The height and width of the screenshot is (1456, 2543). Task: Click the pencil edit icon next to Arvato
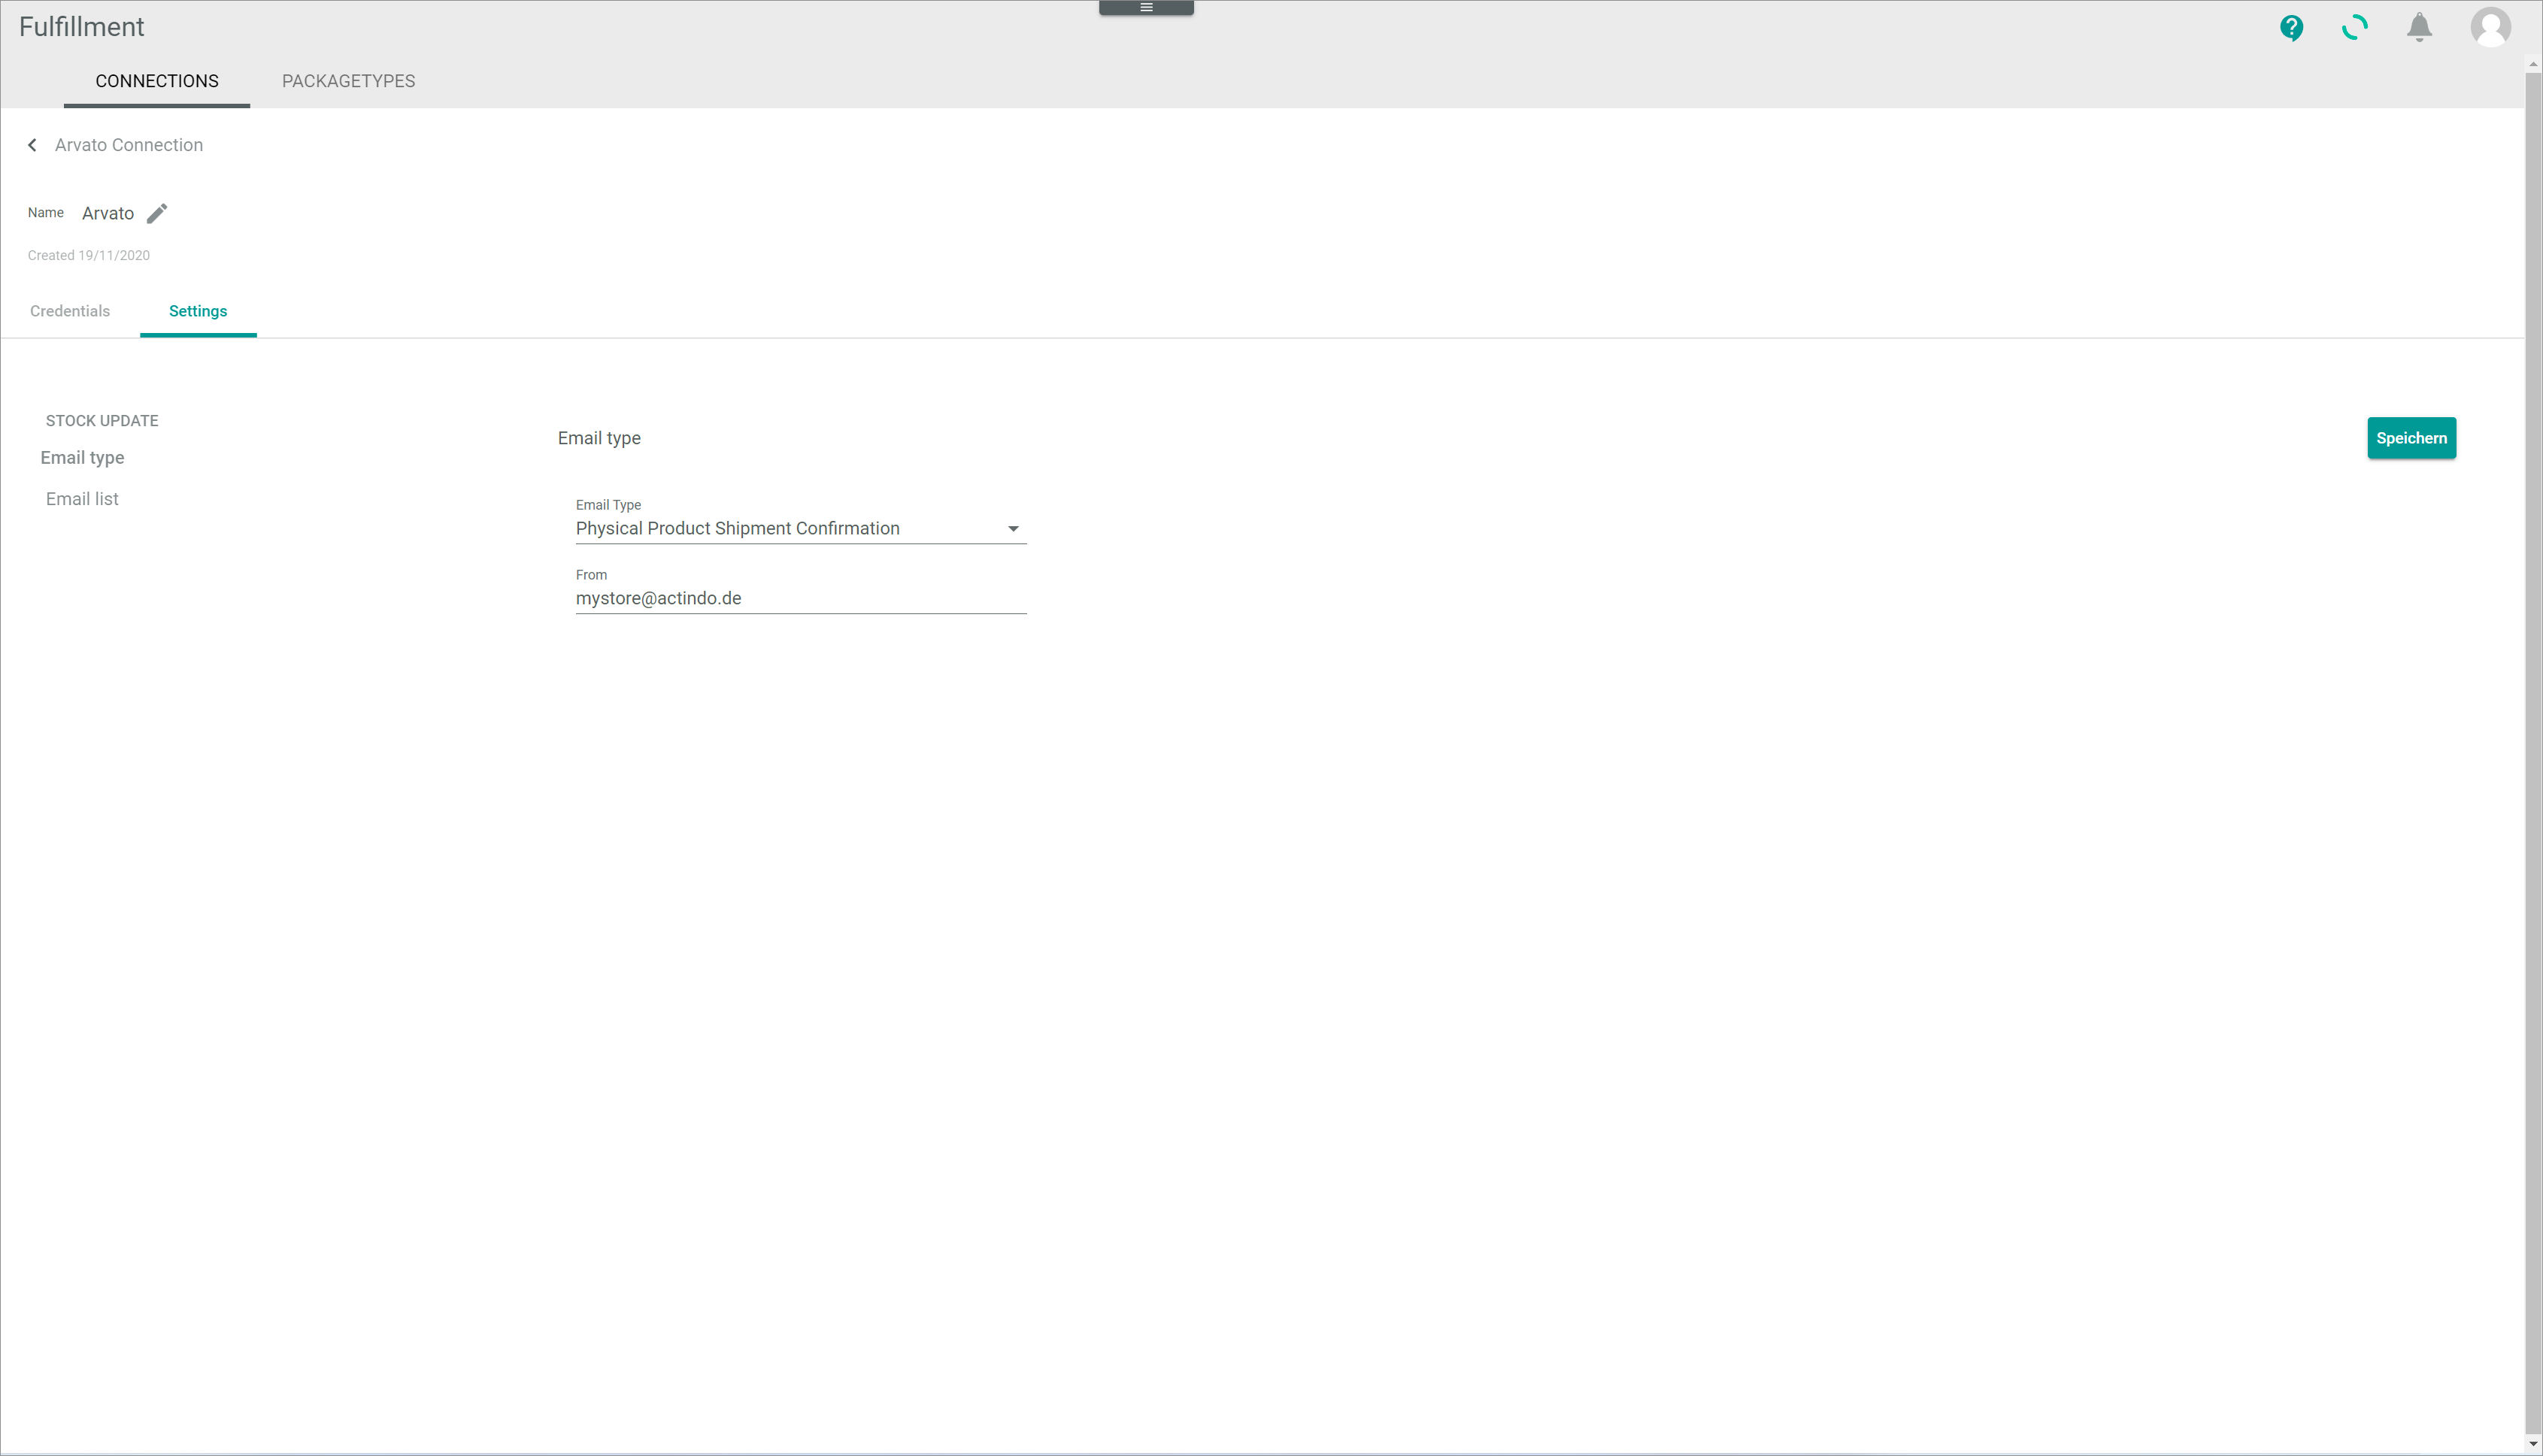pos(157,213)
